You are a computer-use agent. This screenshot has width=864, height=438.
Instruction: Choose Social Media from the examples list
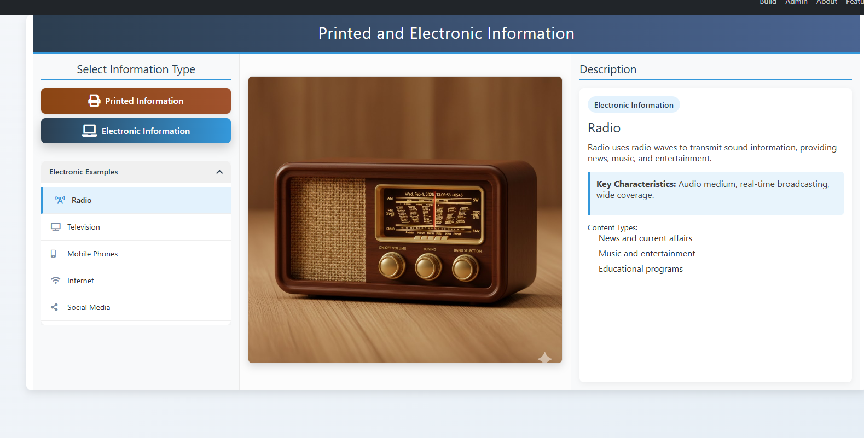pyautogui.click(x=136, y=307)
